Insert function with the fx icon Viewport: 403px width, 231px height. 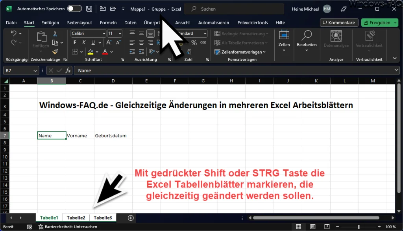pos(68,71)
